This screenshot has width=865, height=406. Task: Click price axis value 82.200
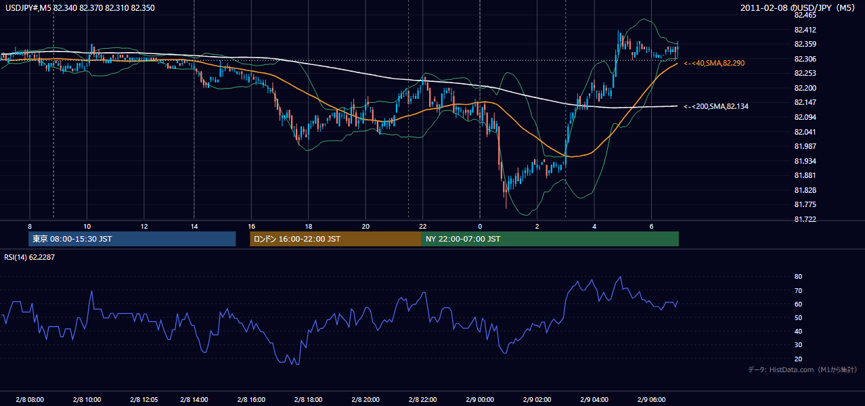pyautogui.click(x=805, y=88)
